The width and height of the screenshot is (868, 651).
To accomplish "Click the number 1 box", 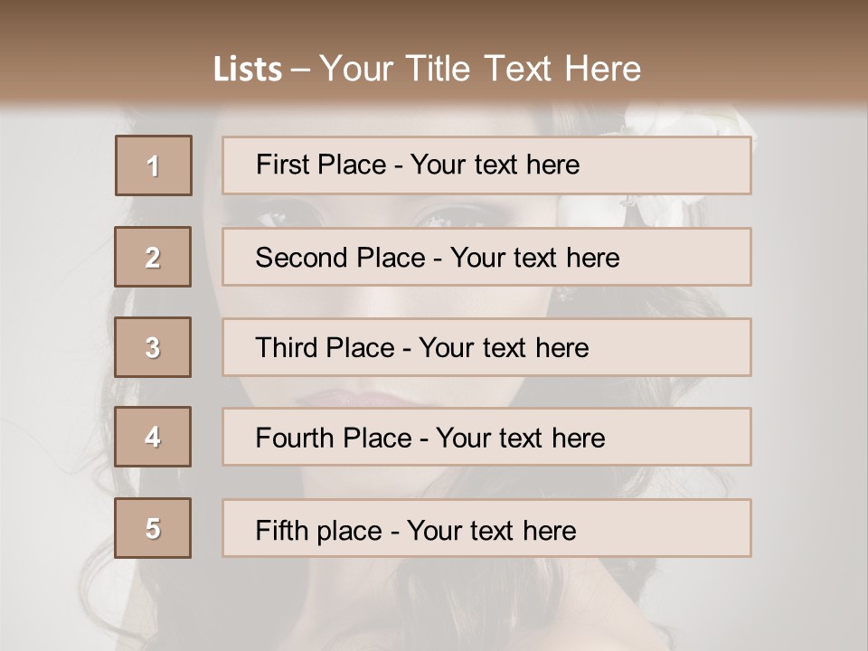I will click(x=154, y=165).
